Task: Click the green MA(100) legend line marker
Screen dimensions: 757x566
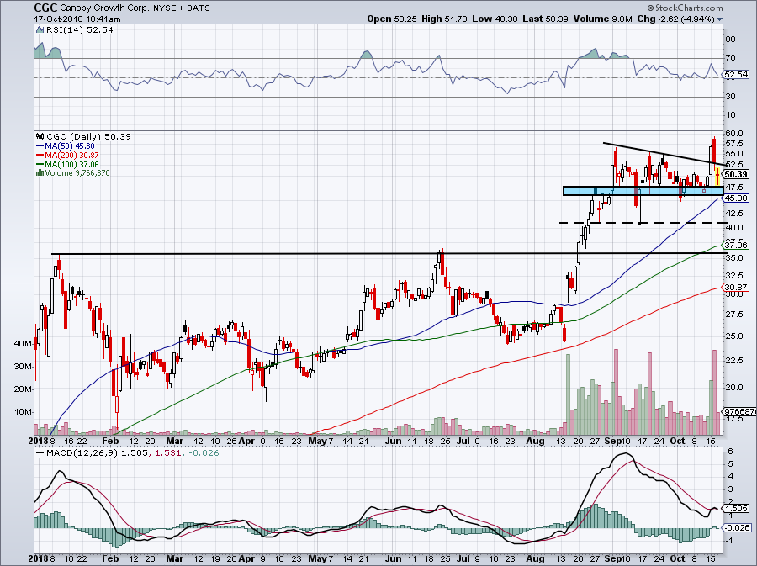Action: coord(40,165)
